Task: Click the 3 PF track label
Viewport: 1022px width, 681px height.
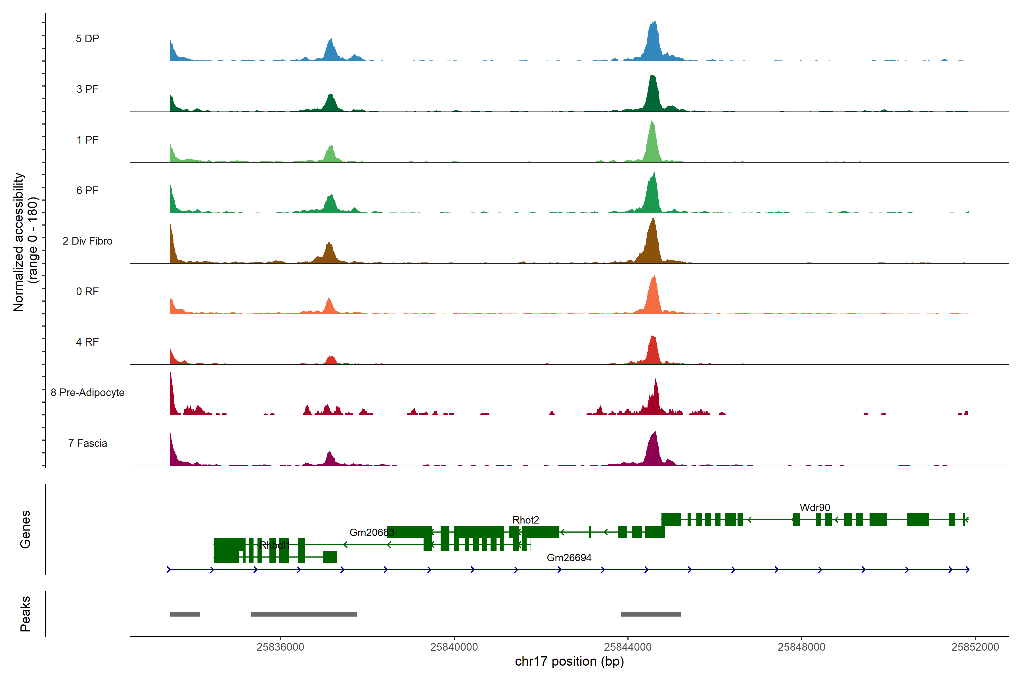Action: point(87,89)
